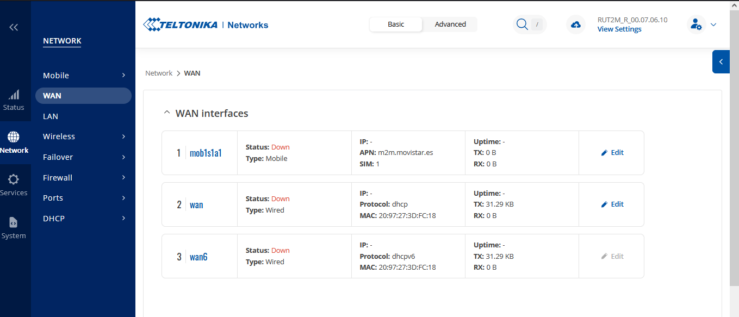The height and width of the screenshot is (317, 739).
Task: Switch to Advanced mode
Action: click(x=450, y=24)
